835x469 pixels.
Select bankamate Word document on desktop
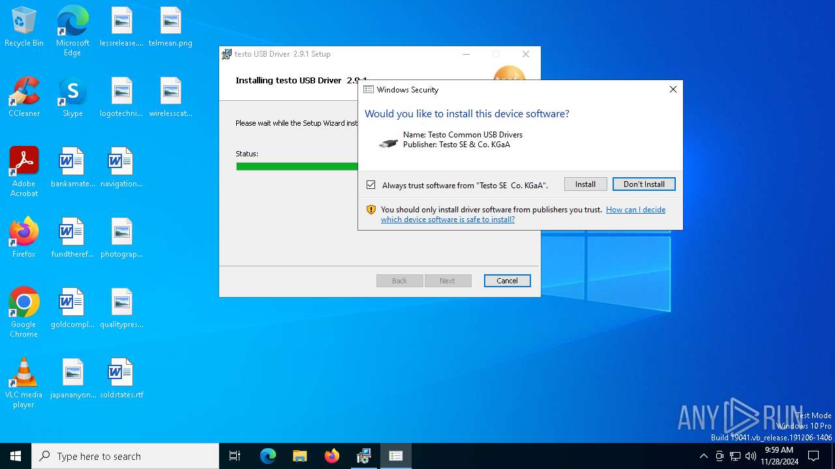coord(72,168)
